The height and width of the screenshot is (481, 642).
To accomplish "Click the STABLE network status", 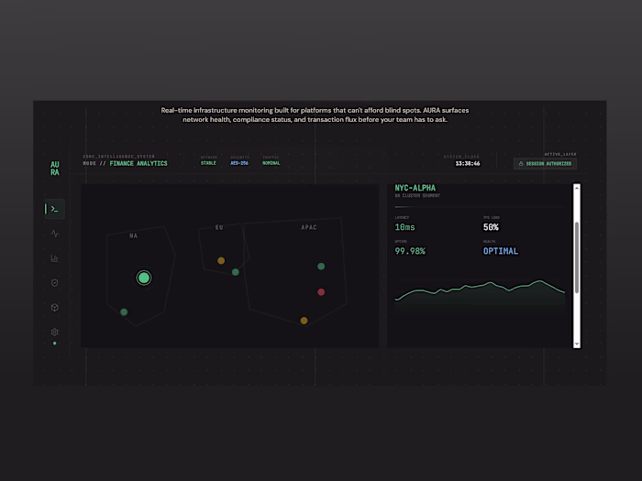I will tap(208, 163).
